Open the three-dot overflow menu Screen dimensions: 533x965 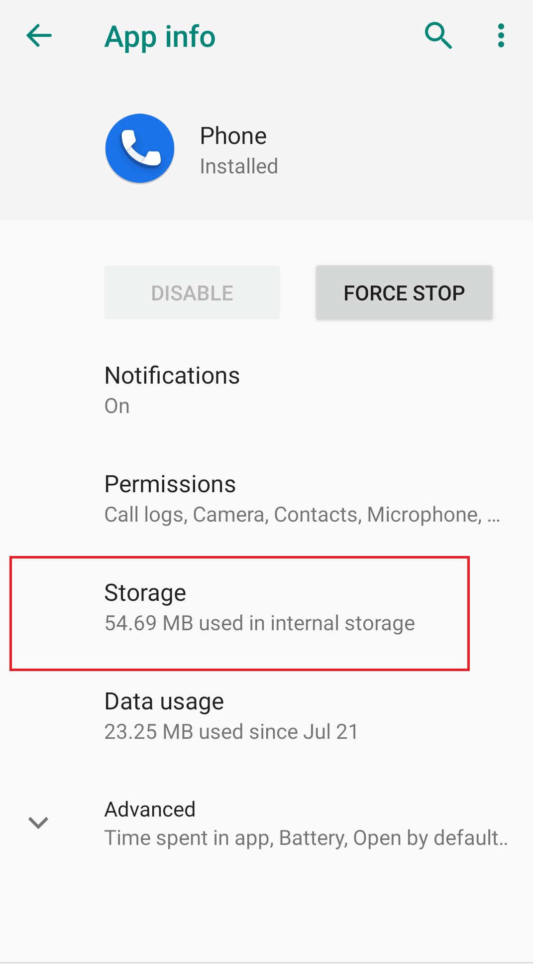pos(501,35)
